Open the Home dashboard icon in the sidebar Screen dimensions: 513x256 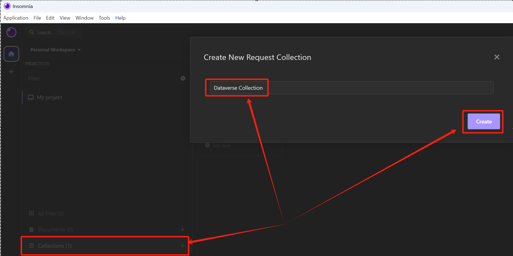11,54
